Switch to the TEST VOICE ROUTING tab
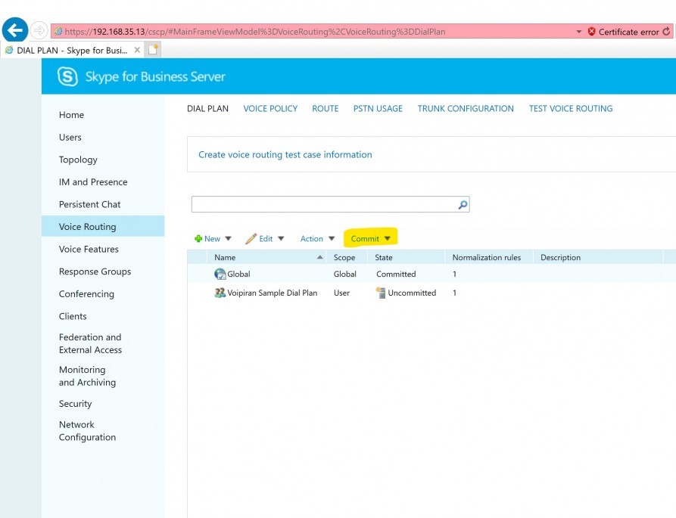This screenshot has height=518, width=676. coord(571,108)
